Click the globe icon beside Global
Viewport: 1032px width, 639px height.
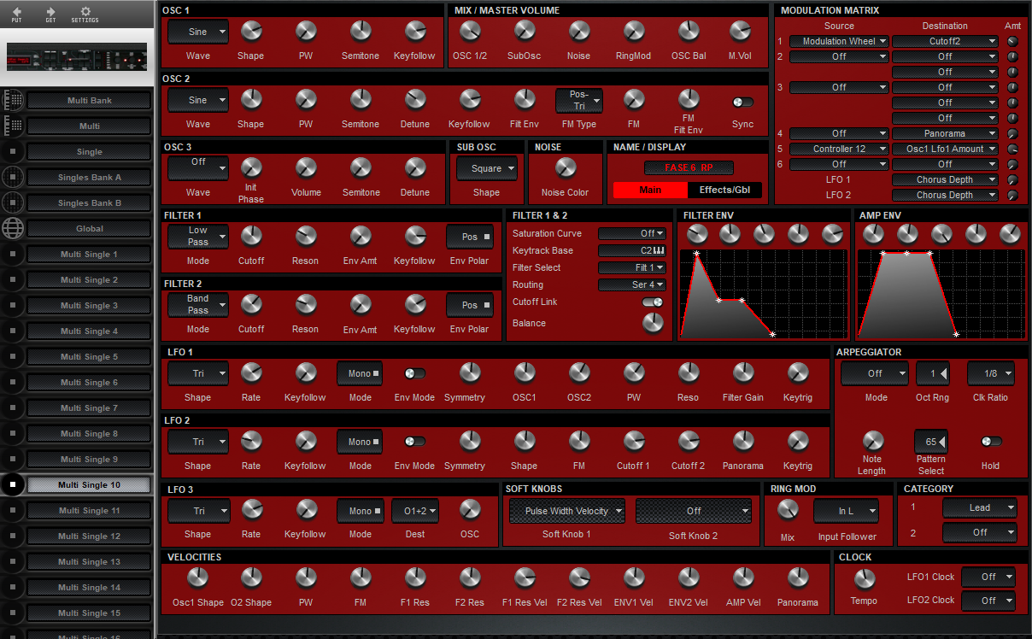pos(13,228)
